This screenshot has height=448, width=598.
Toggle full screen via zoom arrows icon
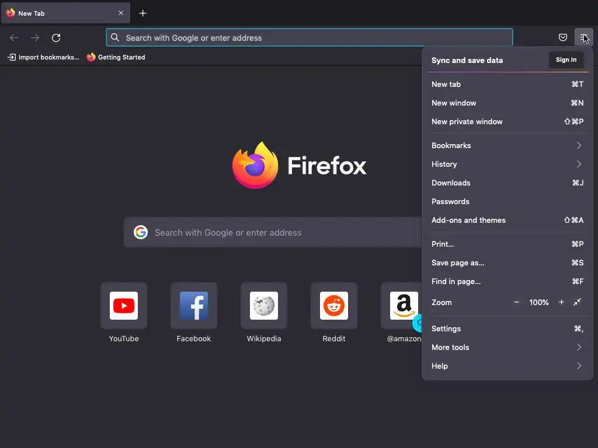pos(578,302)
